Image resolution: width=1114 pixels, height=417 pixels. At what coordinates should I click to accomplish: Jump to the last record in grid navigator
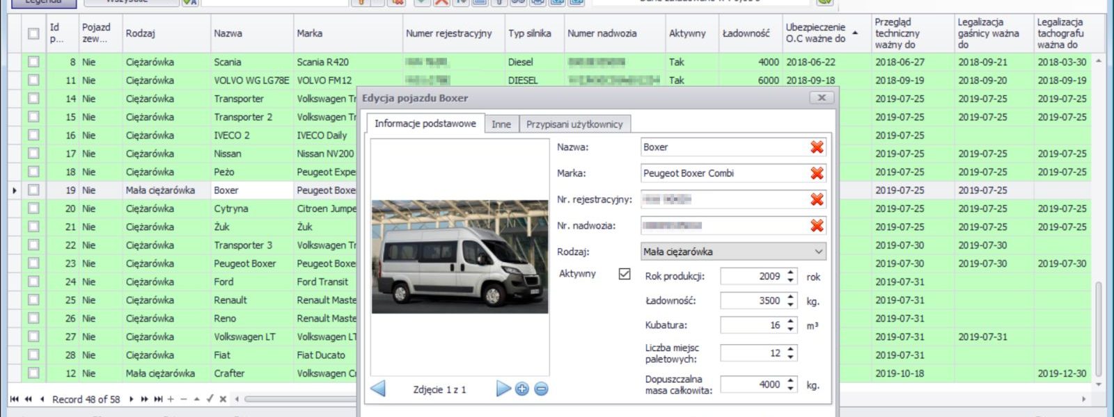[158, 399]
